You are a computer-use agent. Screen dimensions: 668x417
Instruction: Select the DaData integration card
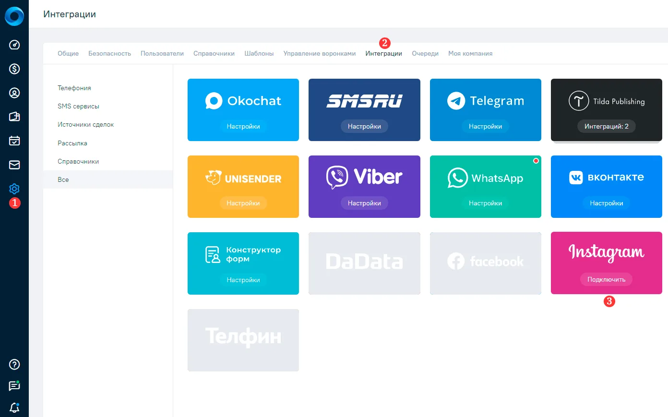(x=364, y=263)
